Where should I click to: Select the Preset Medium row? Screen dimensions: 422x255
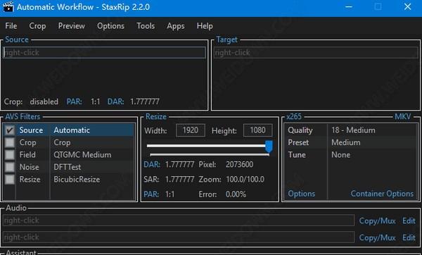click(351, 142)
